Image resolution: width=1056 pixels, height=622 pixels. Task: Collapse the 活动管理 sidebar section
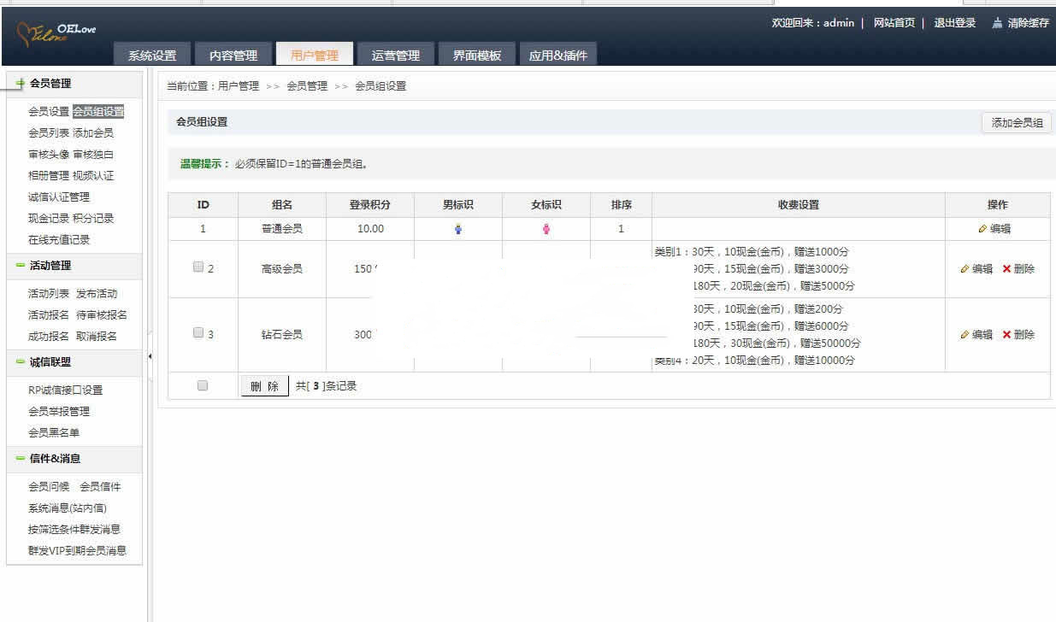pos(21,266)
